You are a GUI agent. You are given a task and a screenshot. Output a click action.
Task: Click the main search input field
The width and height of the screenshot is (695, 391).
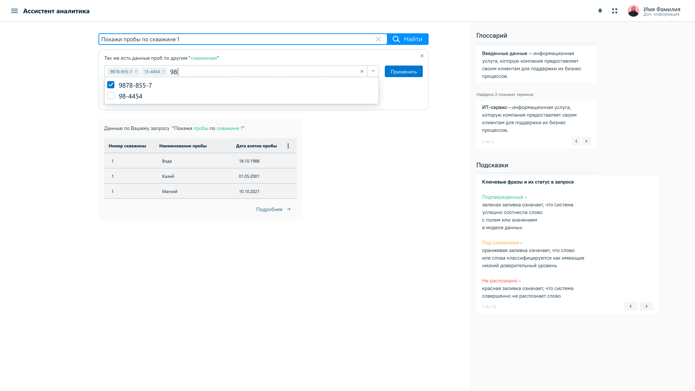tap(235, 39)
